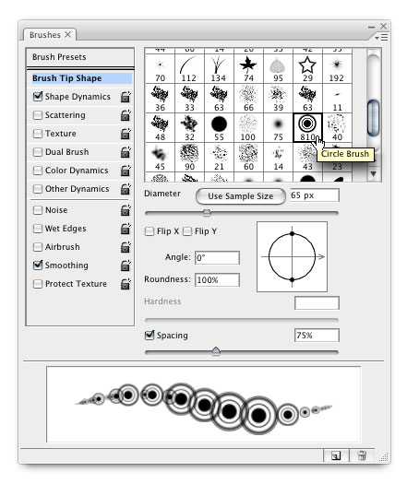Viewport: 407px width, 484px height.
Task: Choose the starburst brush 192
Action: (x=337, y=68)
